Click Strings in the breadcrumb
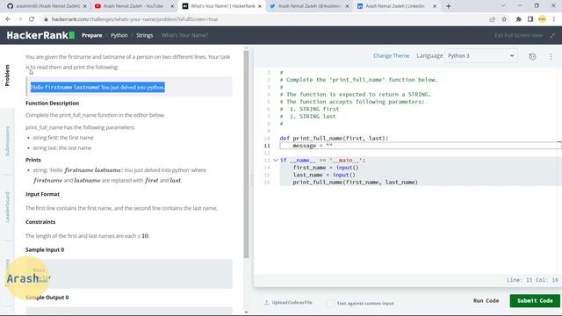The width and height of the screenshot is (562, 316). click(x=144, y=35)
